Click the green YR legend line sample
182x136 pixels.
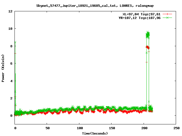coord(167,18)
